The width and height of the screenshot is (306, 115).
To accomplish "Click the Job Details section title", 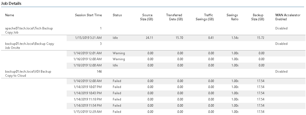I will coord(11,3).
